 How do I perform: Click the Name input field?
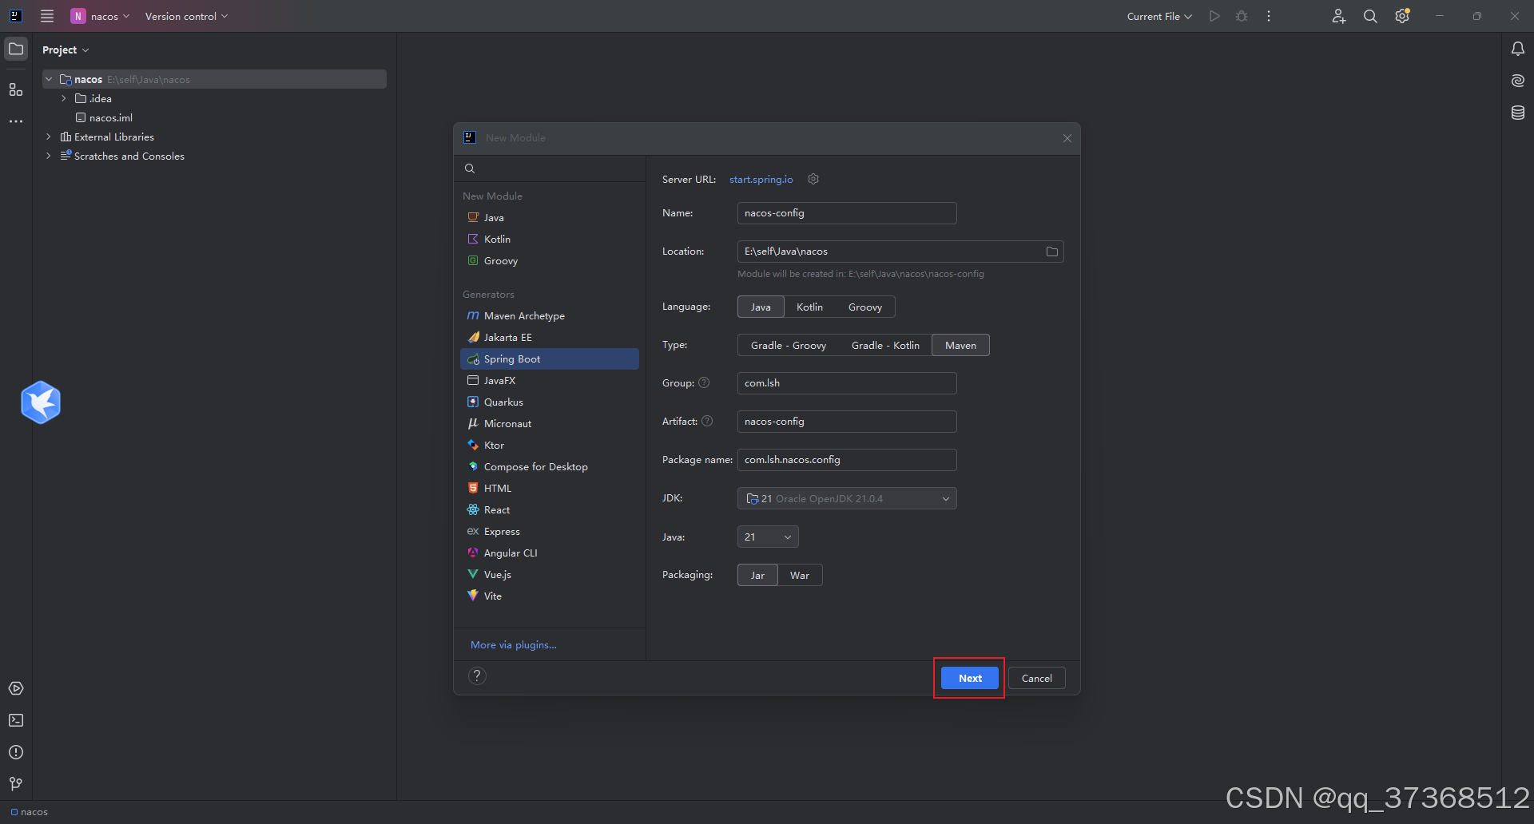pos(847,213)
